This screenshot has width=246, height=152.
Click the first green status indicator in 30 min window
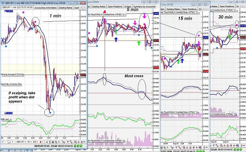point(235,149)
